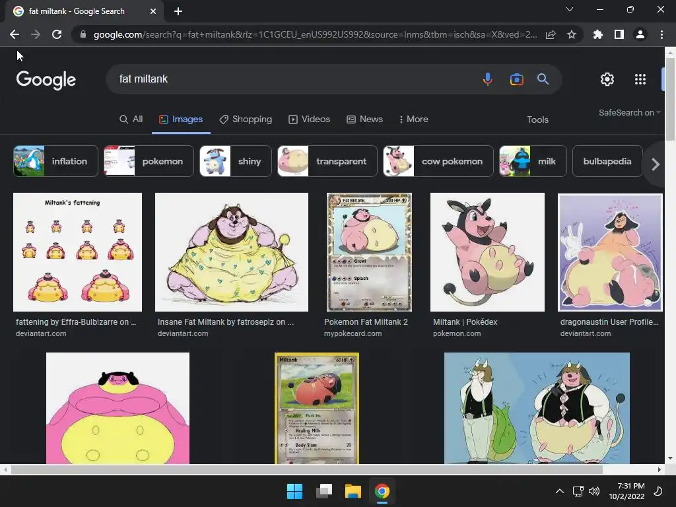Open a new tab with the plus button
This screenshot has height=507, width=676.
click(x=178, y=11)
